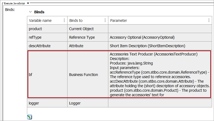Click the Parameter column header
Image resolution: width=214 pixels, height=121 pixels.
(118, 21)
